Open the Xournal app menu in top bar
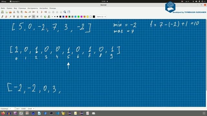 pyautogui.click(x=15, y=1)
